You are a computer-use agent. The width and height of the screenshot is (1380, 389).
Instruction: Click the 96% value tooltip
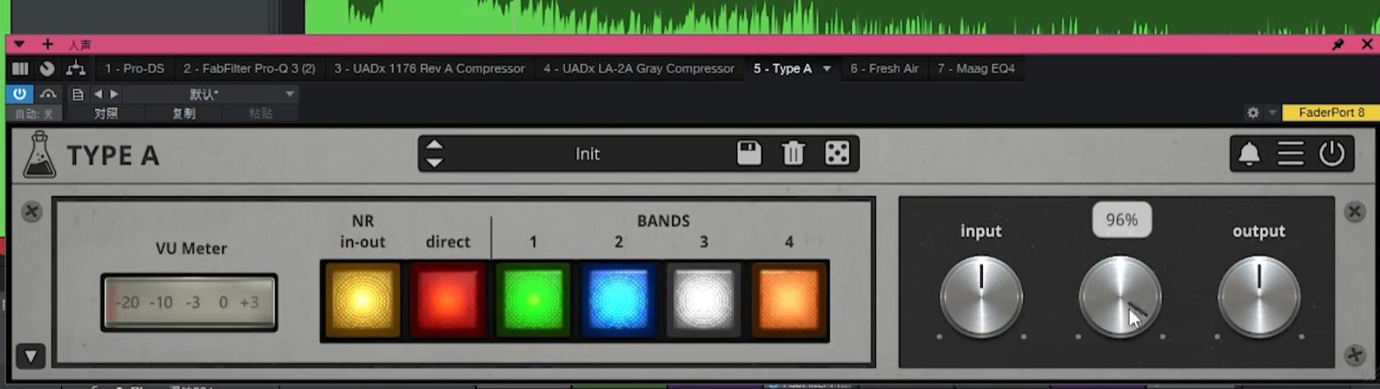pyautogui.click(x=1122, y=220)
